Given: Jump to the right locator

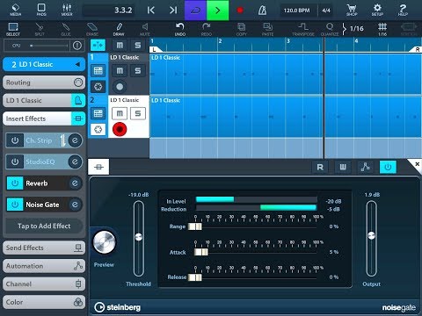Looking at the screenshot, I should pos(173,11).
